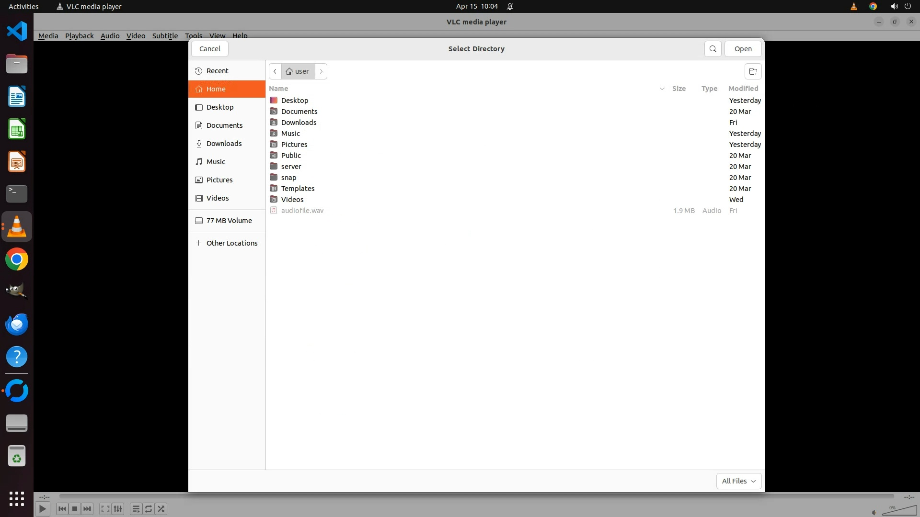Open Thunderbird from the Ubuntu dock
The width and height of the screenshot is (920, 517).
click(17, 325)
